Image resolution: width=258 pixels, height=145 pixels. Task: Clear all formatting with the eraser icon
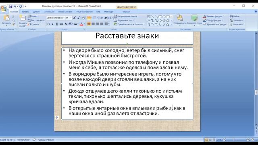[83, 18]
